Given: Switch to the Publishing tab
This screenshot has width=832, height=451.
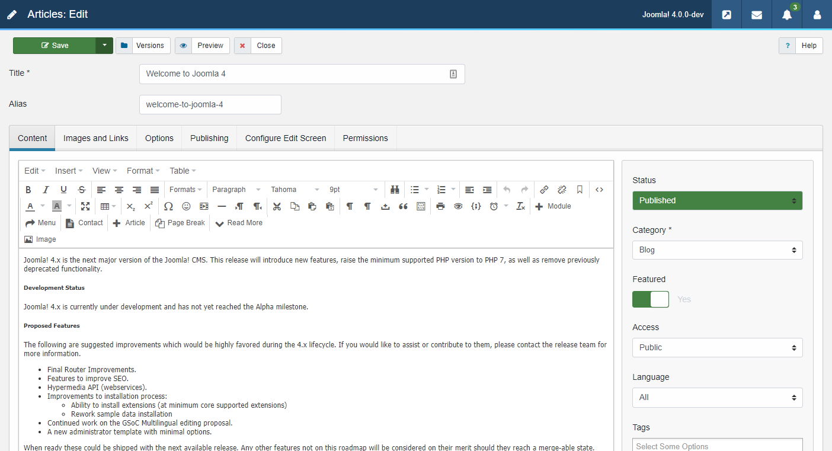Looking at the screenshot, I should (209, 138).
